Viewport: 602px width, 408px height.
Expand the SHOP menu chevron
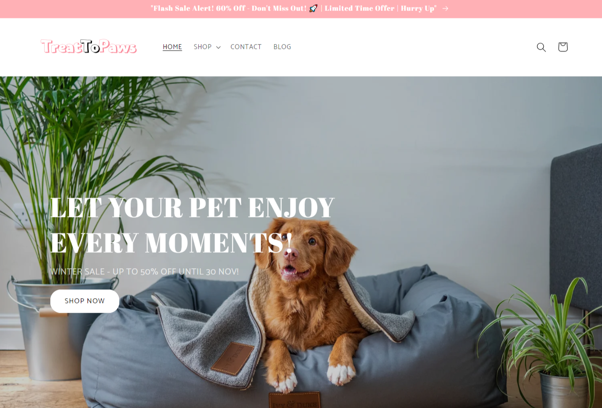[x=218, y=47]
